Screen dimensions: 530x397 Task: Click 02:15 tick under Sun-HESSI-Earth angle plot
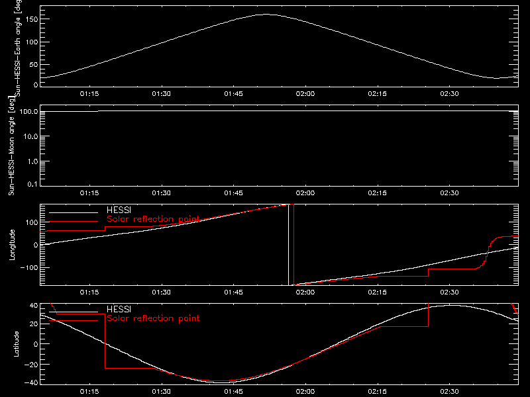pos(377,94)
